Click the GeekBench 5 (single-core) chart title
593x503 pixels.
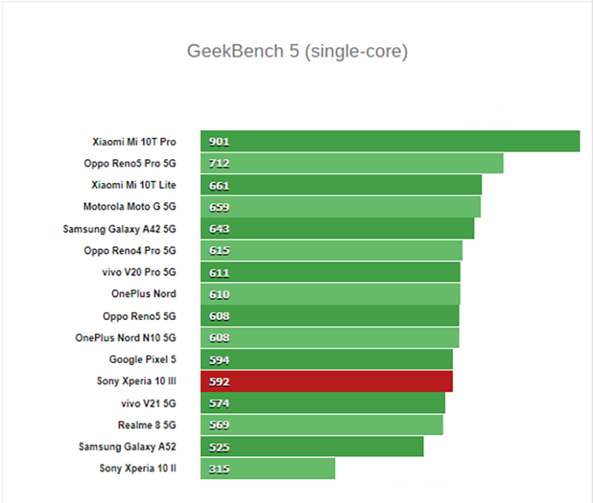click(x=297, y=51)
